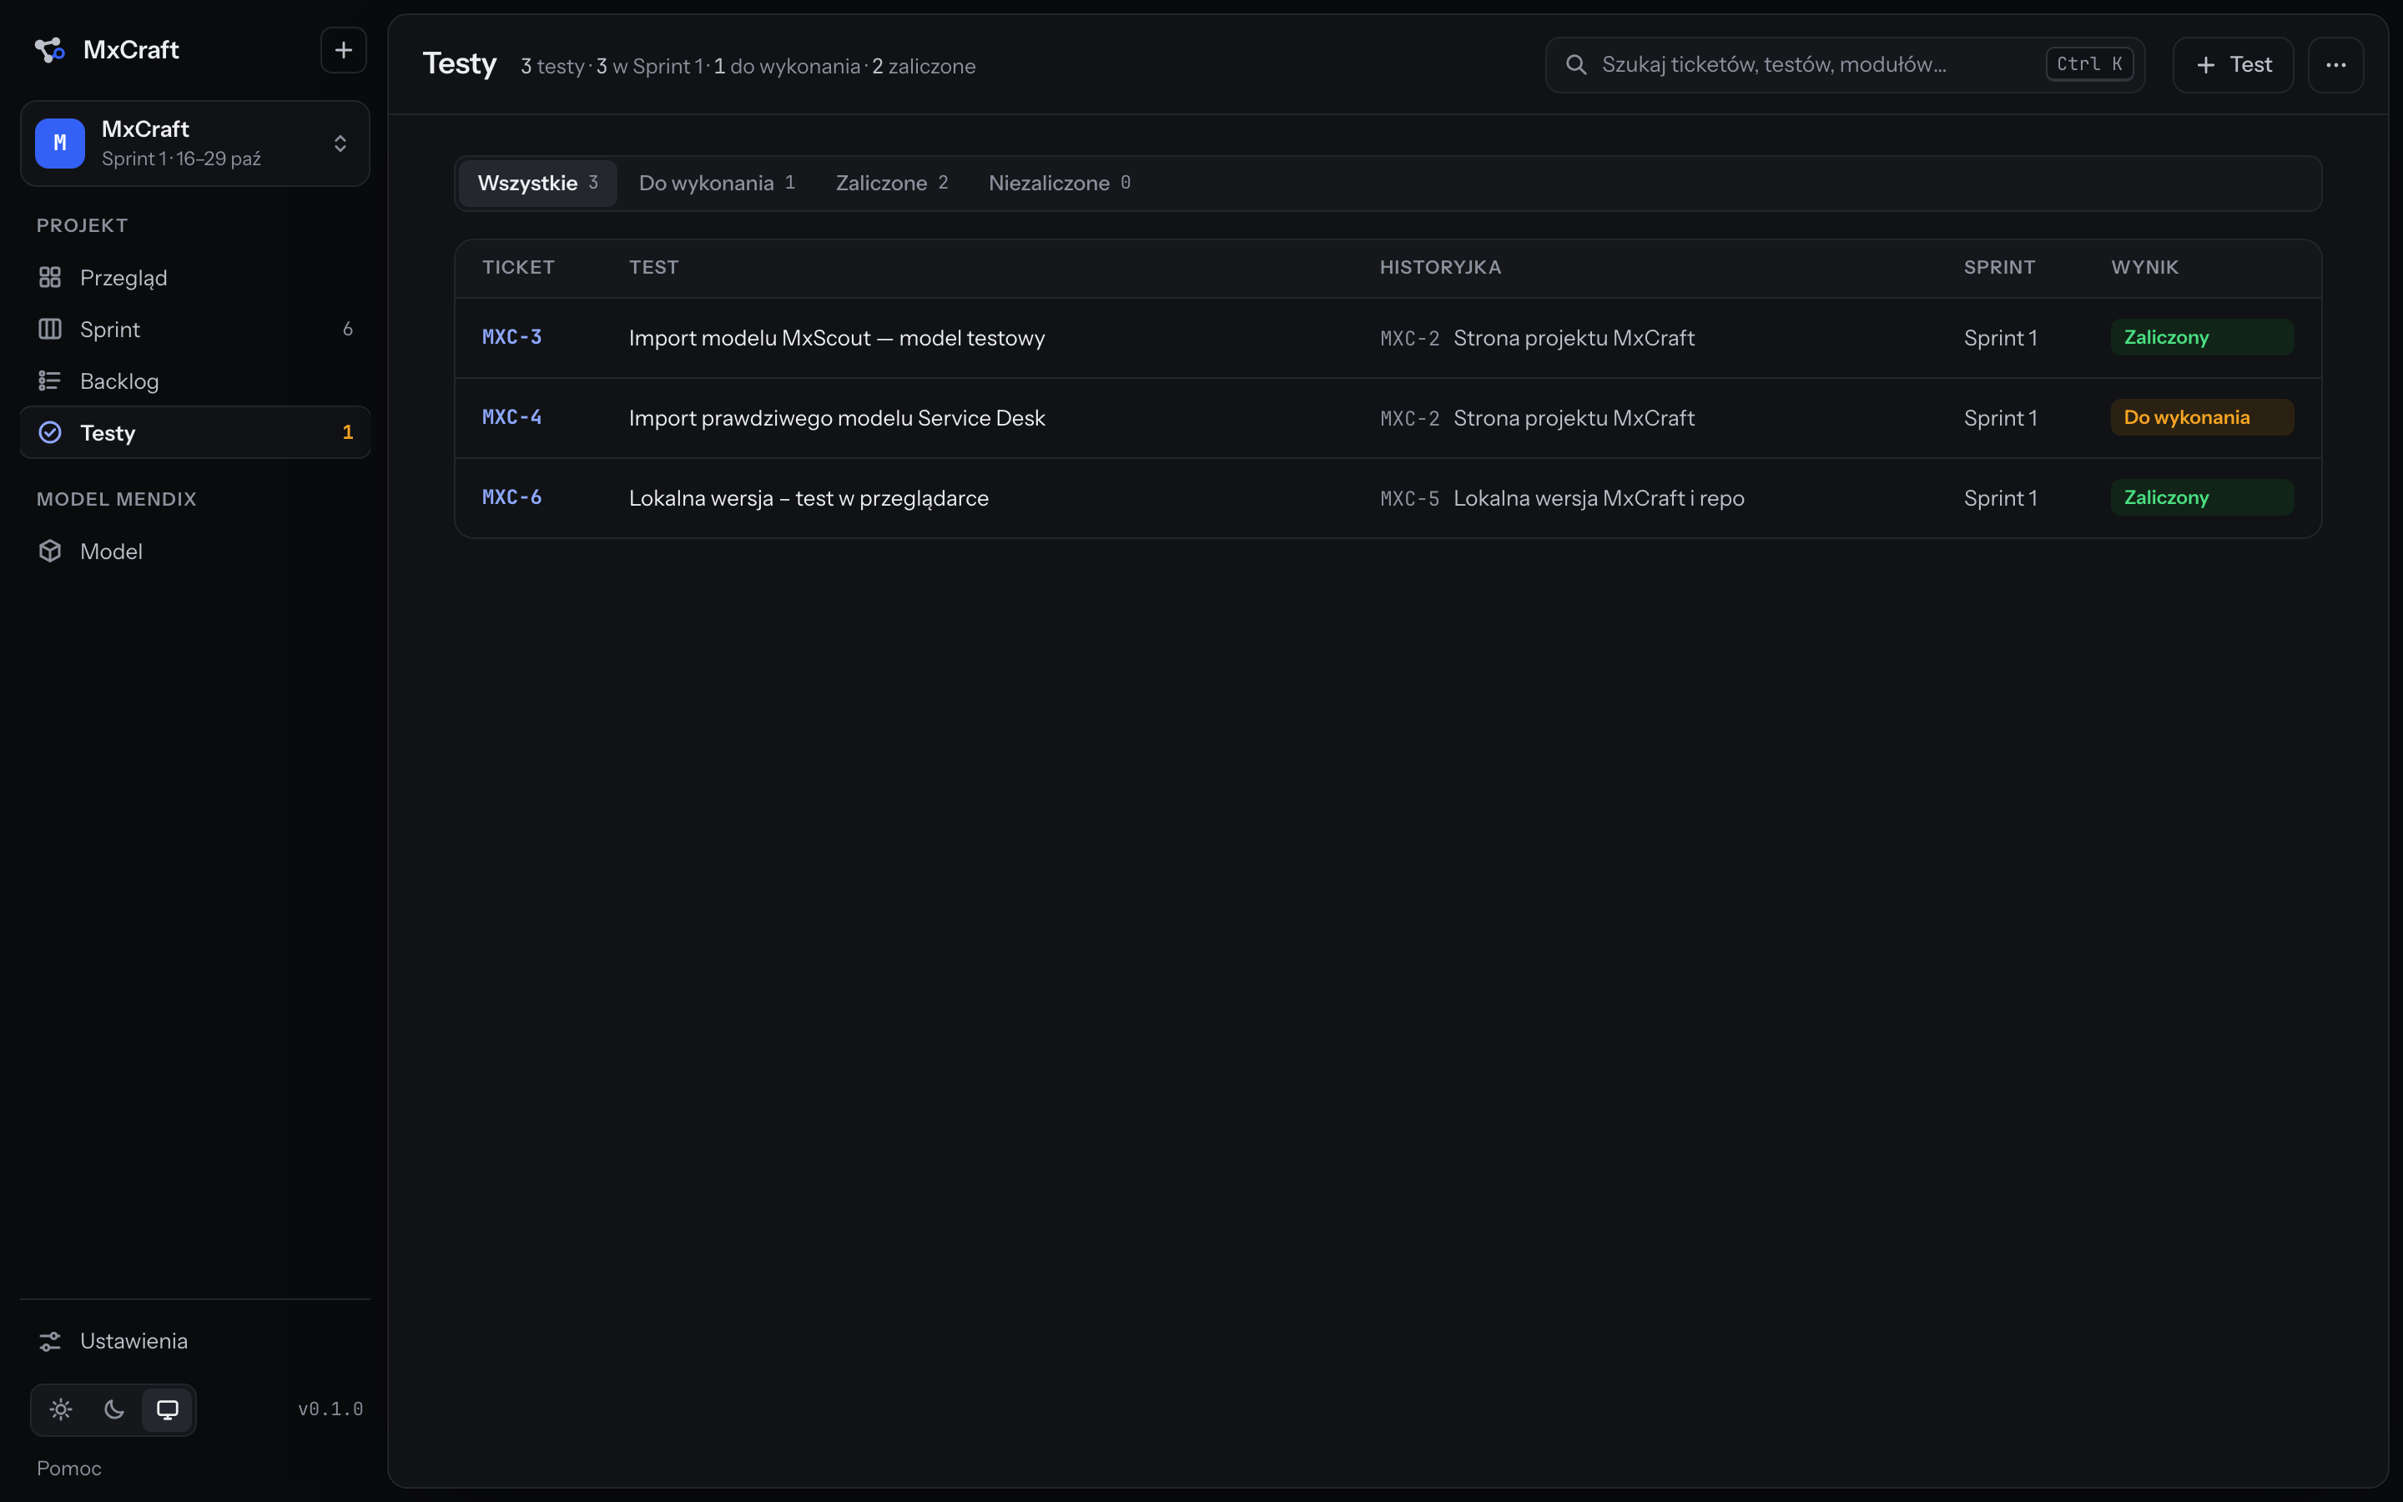Add a new test with the Test button
The image size is (2403, 1502).
(2232, 64)
